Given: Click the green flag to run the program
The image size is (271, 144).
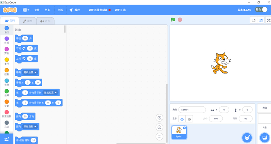Looking at the screenshot, I should [x=173, y=20].
